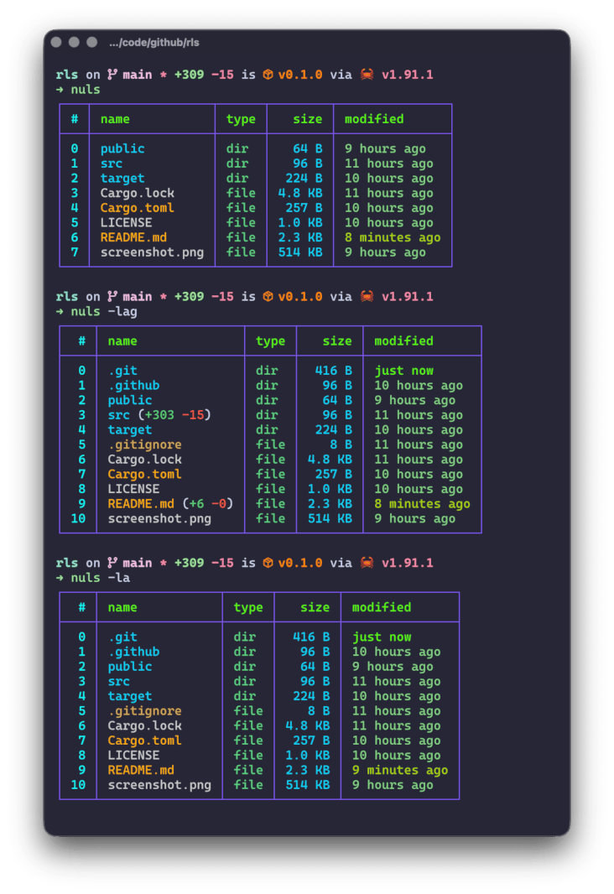The width and height of the screenshot is (614, 894).
Task: Click the Rust crab icon in the third prompt
Action: click(x=367, y=563)
